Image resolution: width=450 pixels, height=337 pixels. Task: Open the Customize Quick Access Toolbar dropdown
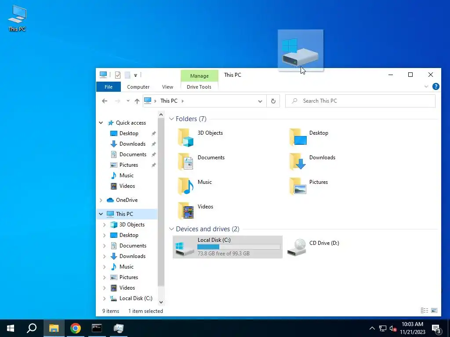pyautogui.click(x=135, y=75)
